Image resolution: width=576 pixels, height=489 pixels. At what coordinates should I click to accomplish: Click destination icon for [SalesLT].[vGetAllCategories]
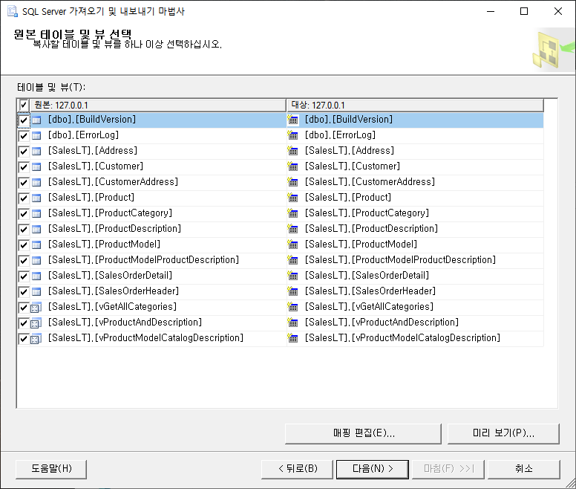(x=292, y=307)
